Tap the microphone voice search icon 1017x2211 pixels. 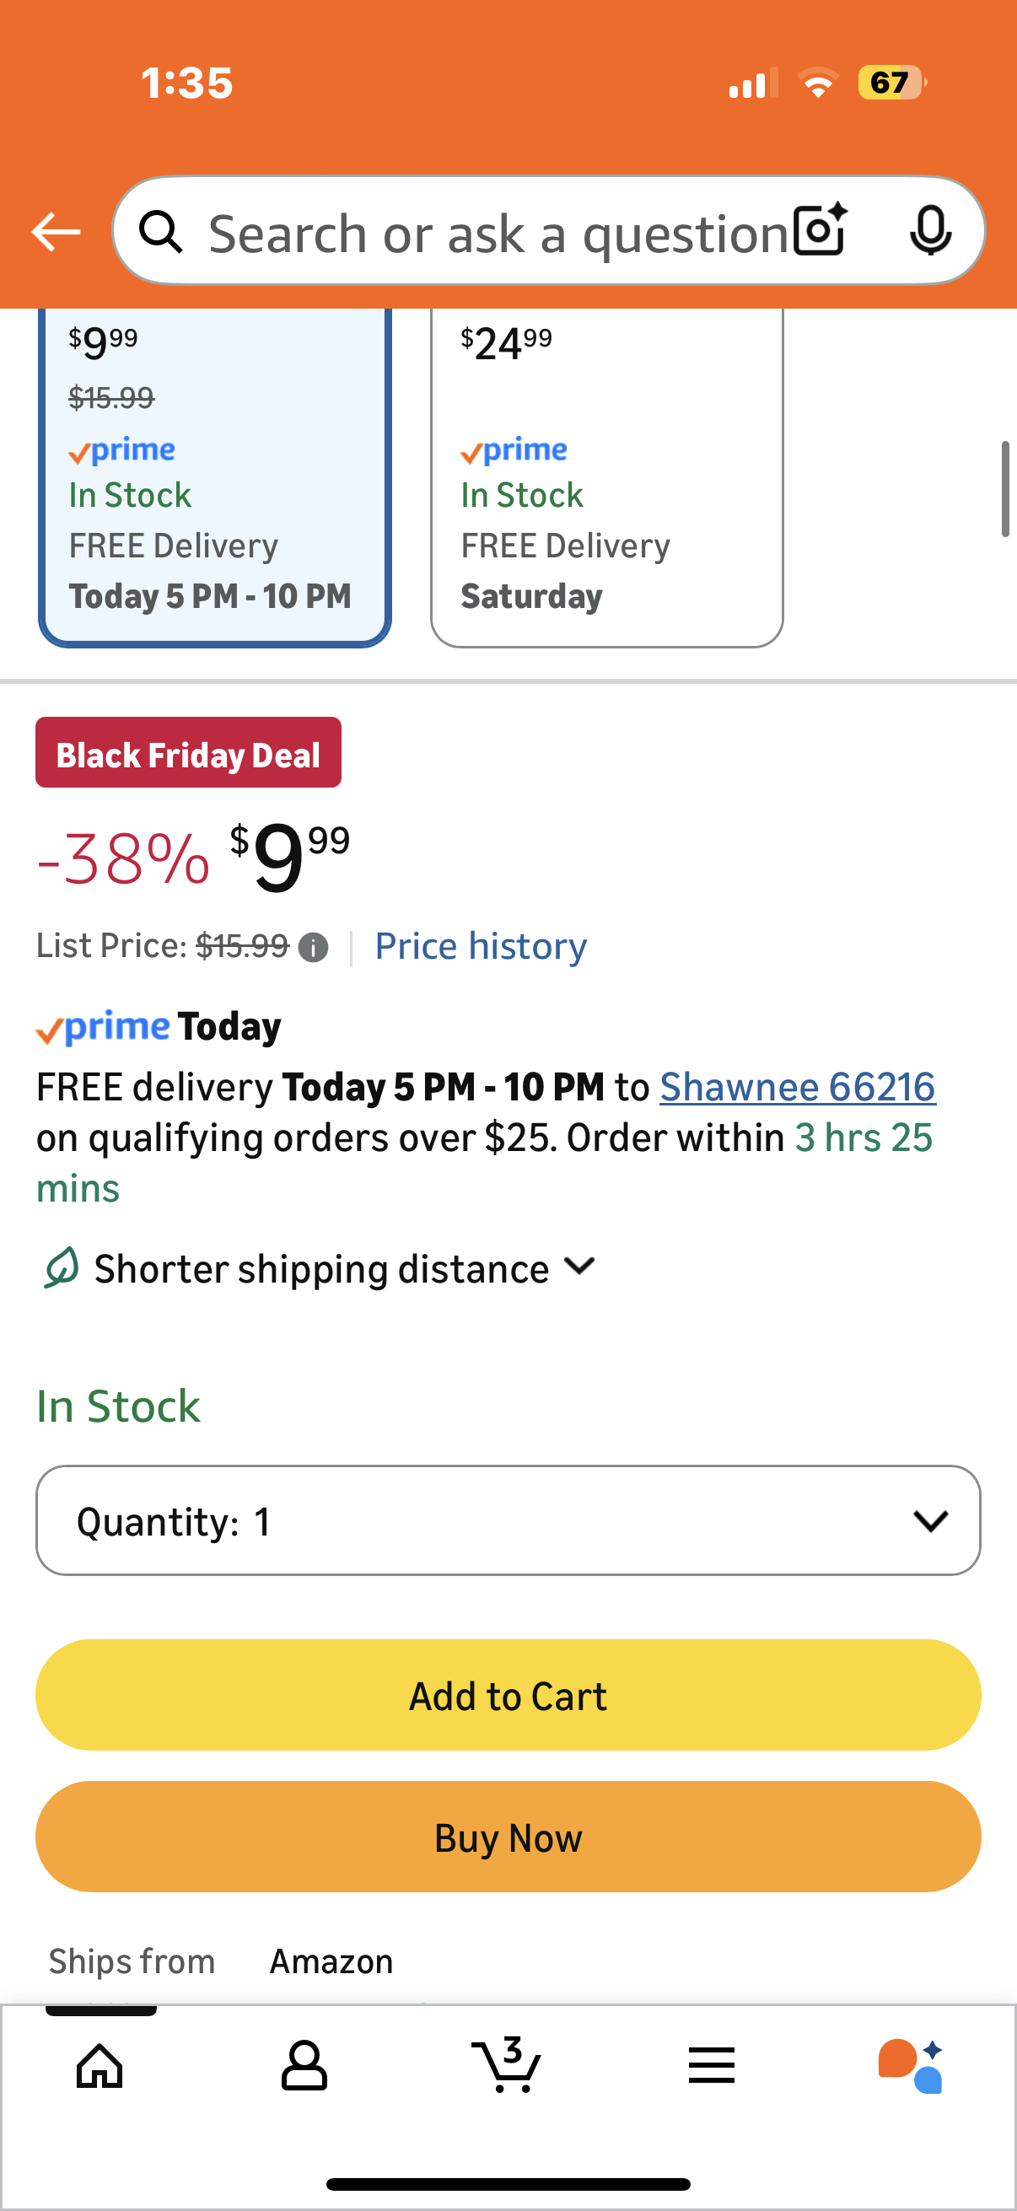click(930, 230)
